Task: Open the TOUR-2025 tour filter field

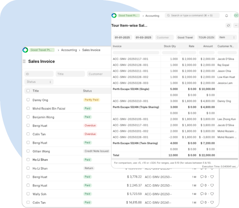Action: tap(206, 38)
